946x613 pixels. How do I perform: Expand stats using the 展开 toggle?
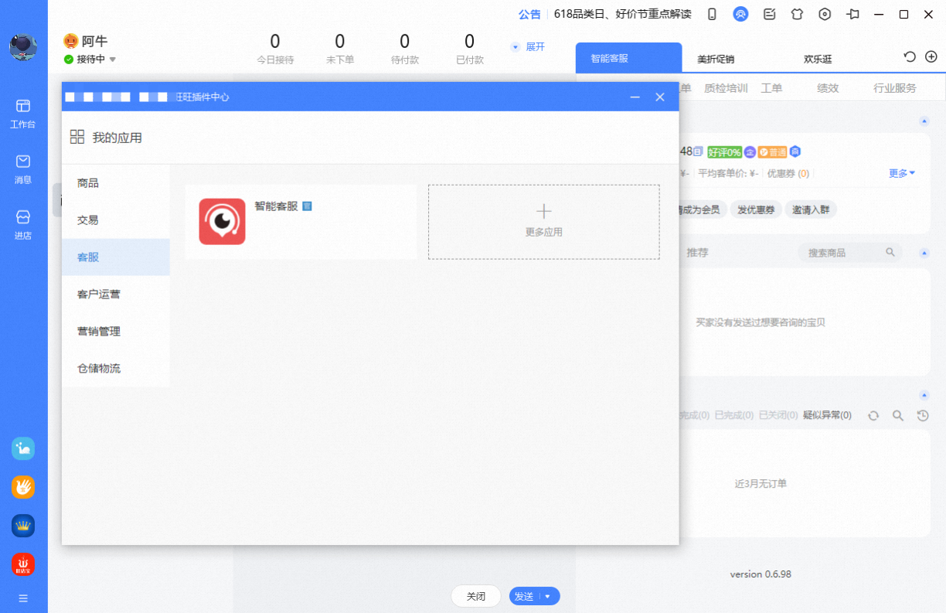pos(528,47)
